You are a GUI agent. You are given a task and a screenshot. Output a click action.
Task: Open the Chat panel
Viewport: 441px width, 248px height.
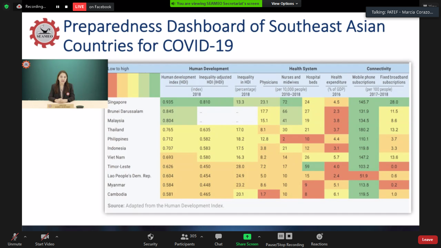coord(219,239)
